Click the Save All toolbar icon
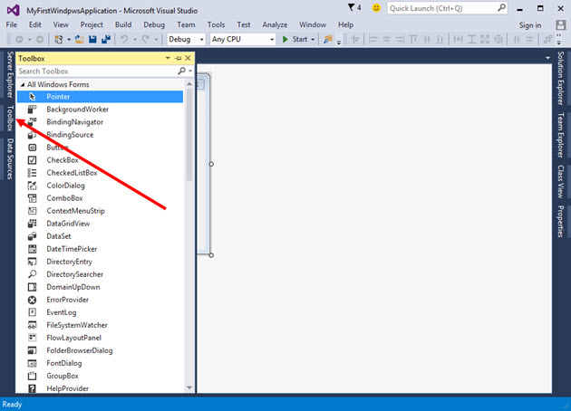Viewport: 571px width, 411px height. click(106, 39)
